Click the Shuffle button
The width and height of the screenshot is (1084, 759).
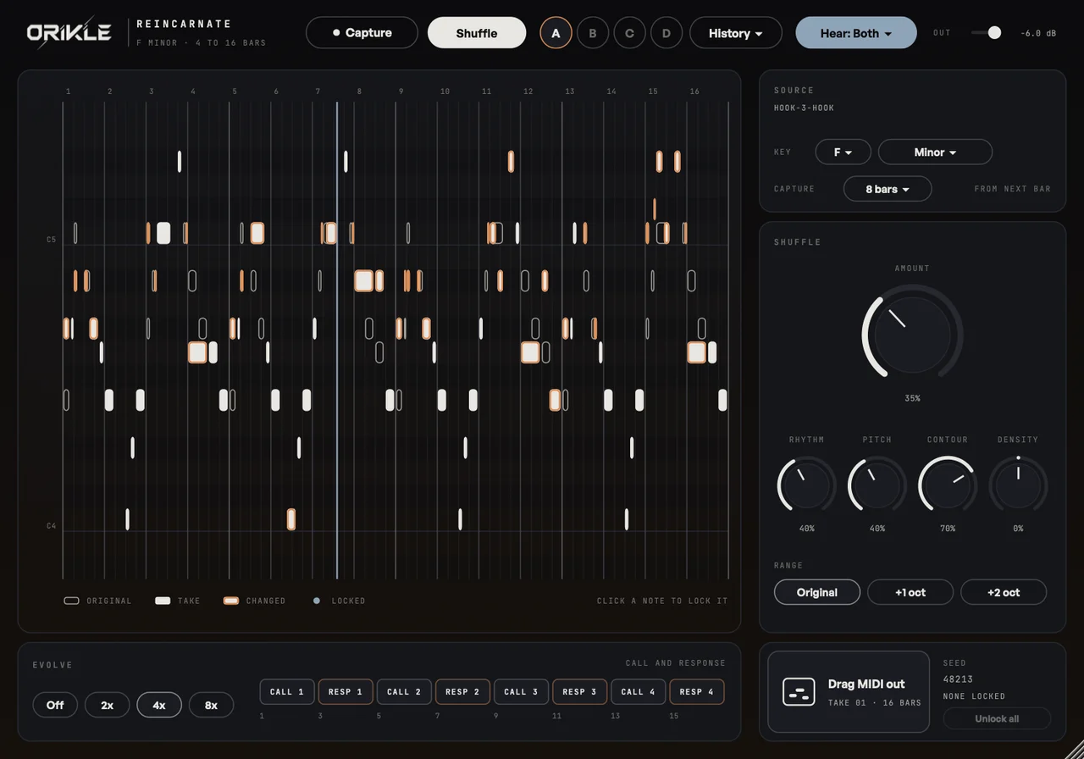[x=477, y=33]
